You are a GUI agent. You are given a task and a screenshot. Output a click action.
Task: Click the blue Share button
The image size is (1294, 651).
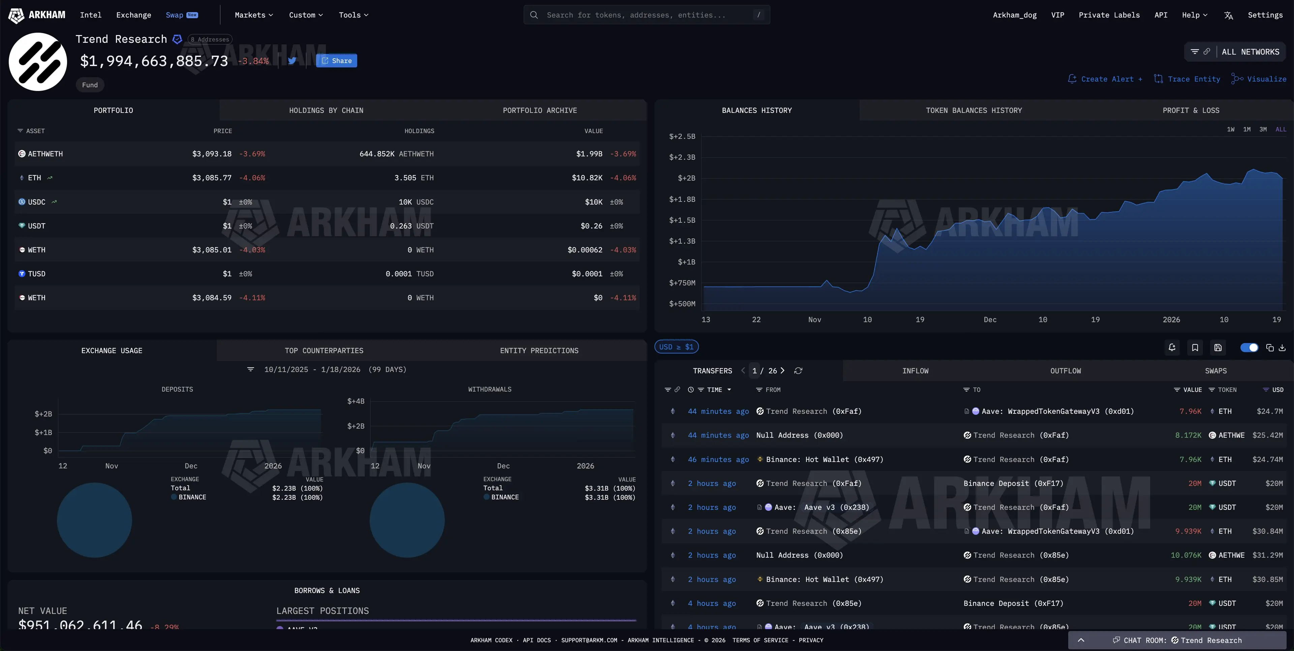click(x=337, y=61)
